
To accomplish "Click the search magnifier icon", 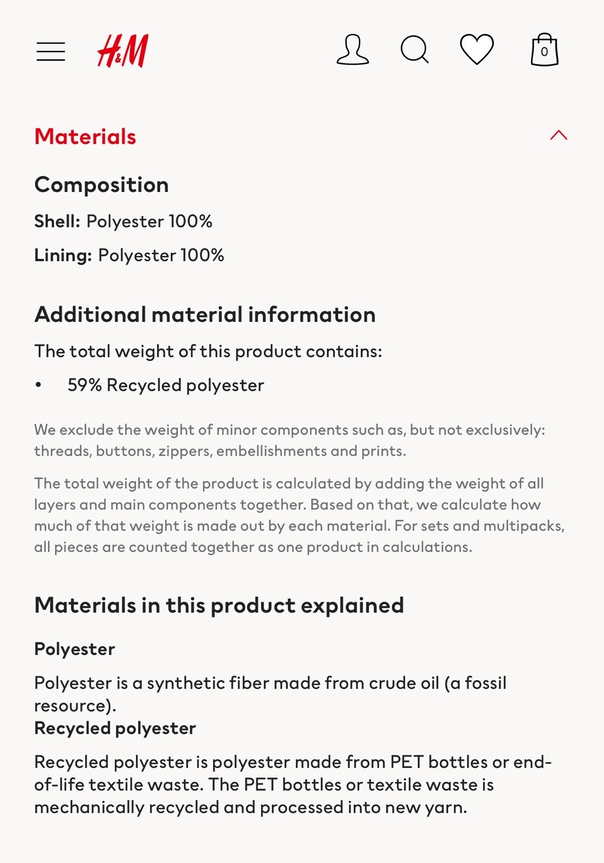I will 415,50.
